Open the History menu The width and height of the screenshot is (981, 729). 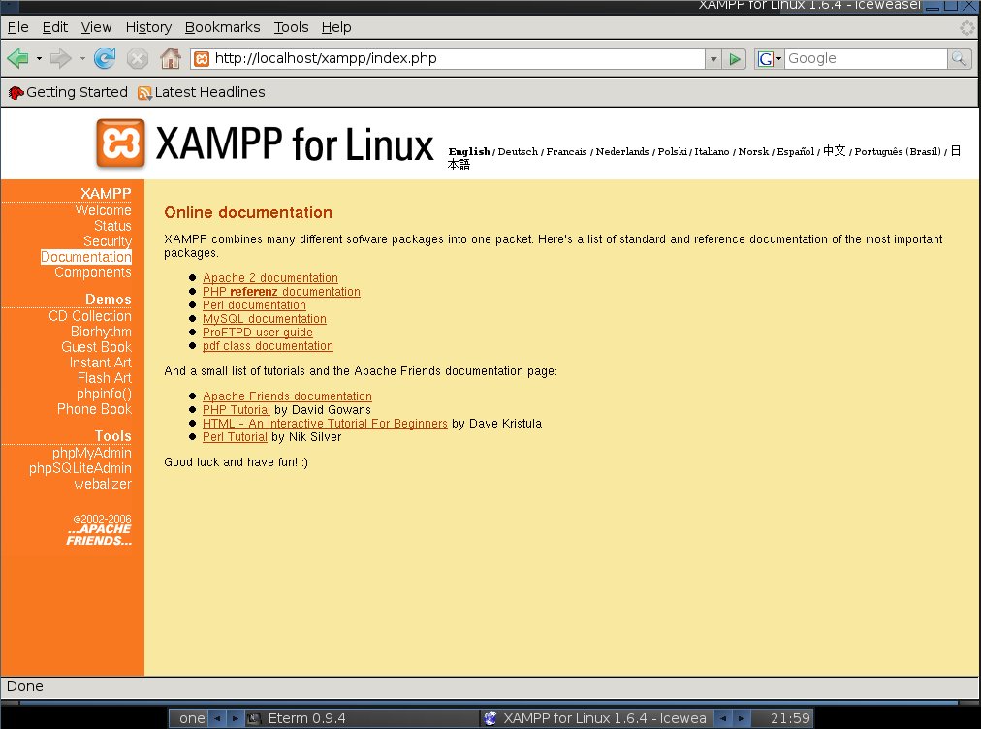pos(148,27)
